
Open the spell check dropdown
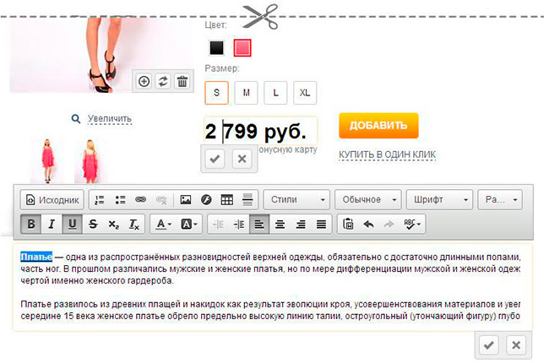point(412,224)
